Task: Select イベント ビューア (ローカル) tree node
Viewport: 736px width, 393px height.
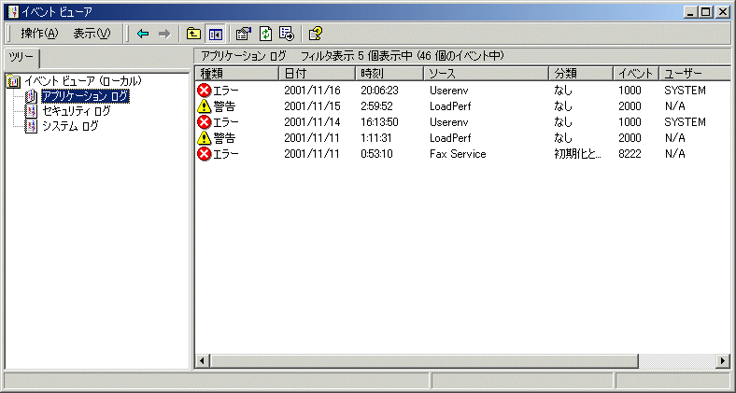Action: (82, 81)
